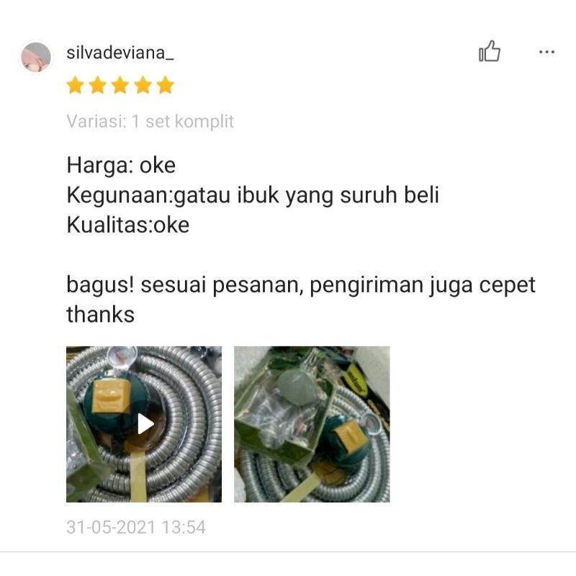Like the review with thumbs-up icon
The width and height of the screenshot is (576, 576).
tap(490, 51)
